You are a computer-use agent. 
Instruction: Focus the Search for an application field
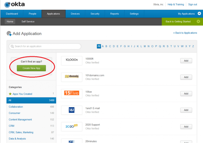pos(45,46)
